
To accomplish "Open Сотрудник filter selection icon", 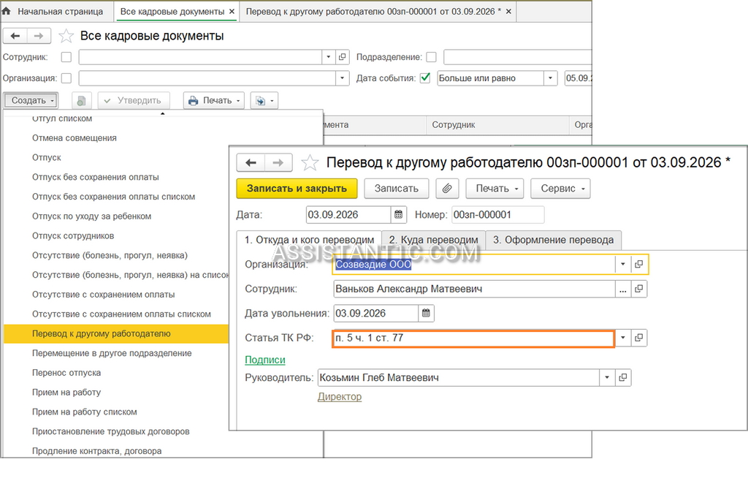I will (342, 57).
